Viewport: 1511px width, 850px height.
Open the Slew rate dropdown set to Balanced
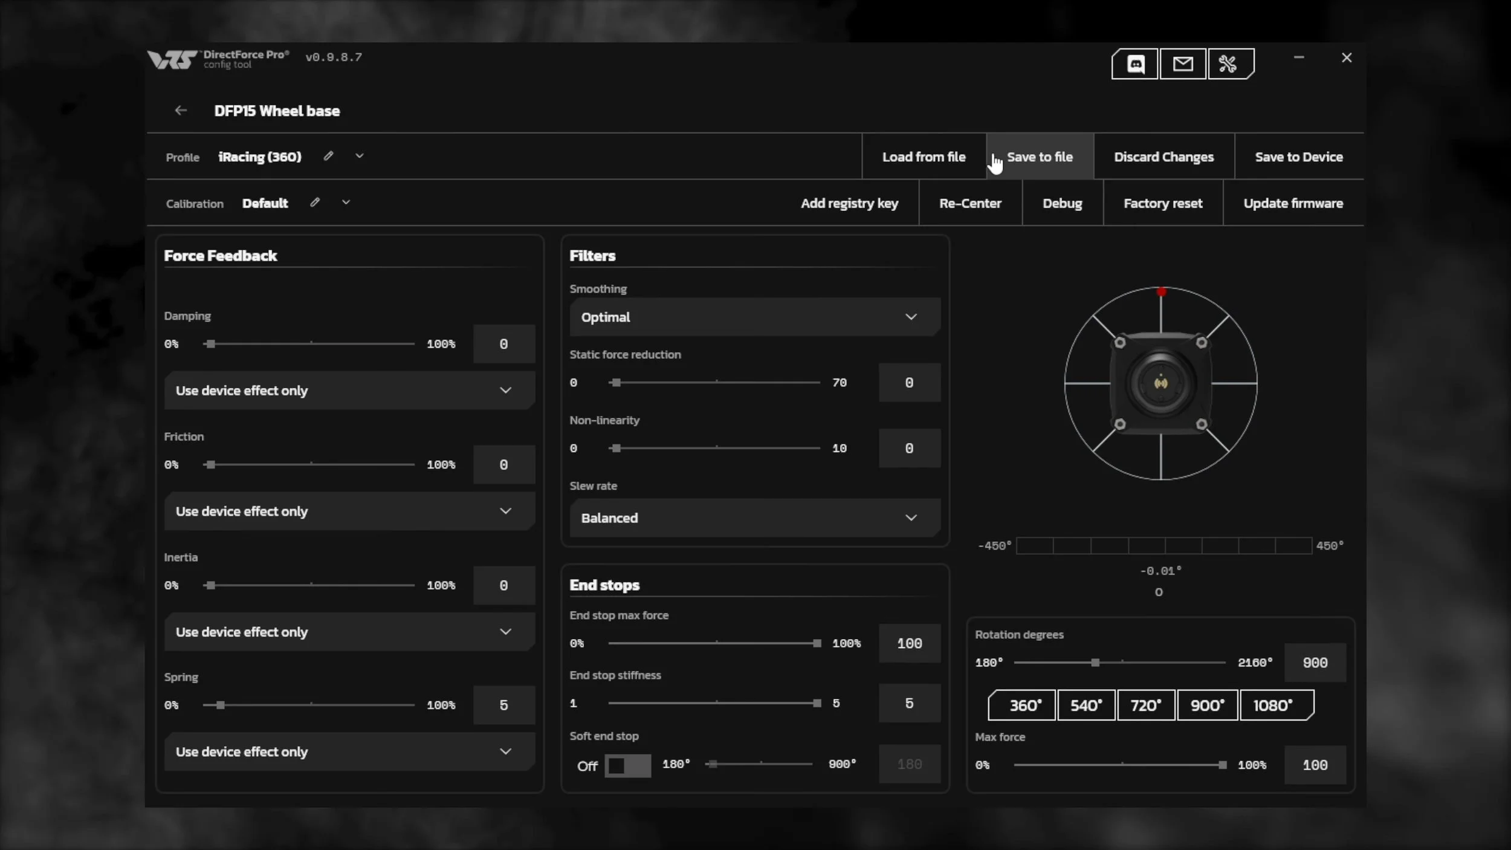tap(754, 517)
